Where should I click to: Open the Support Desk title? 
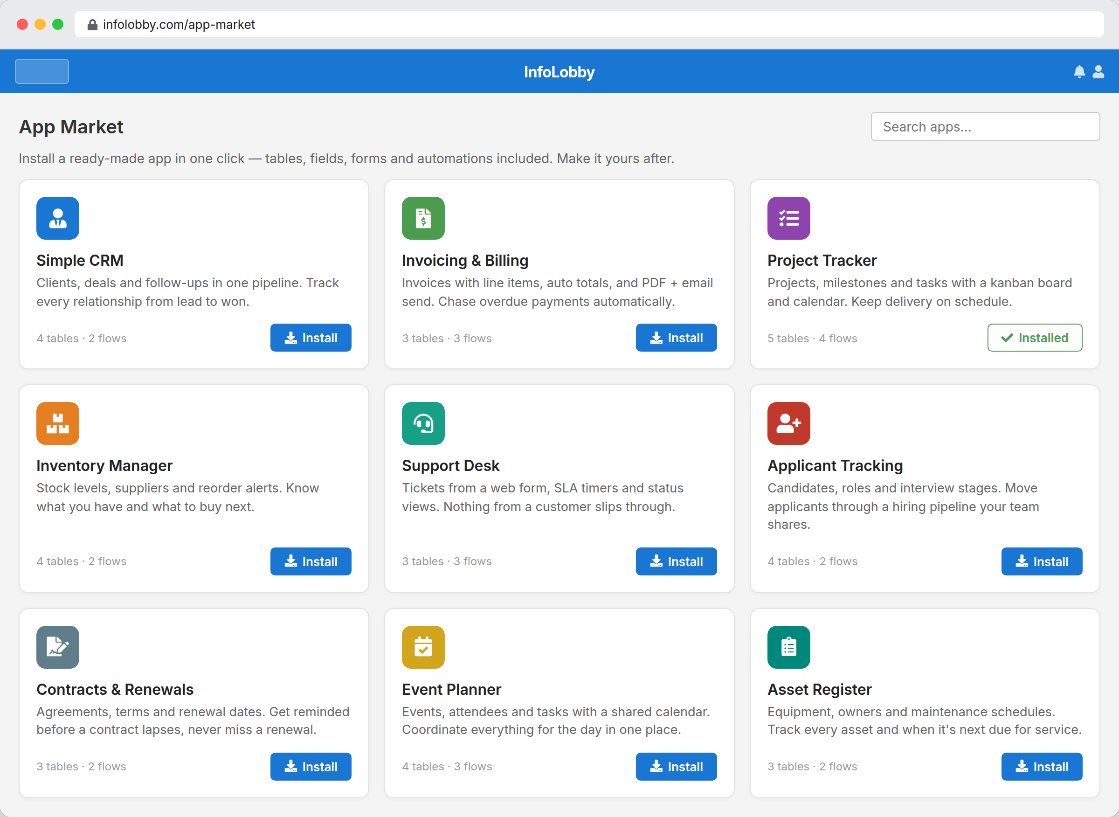[450, 466]
